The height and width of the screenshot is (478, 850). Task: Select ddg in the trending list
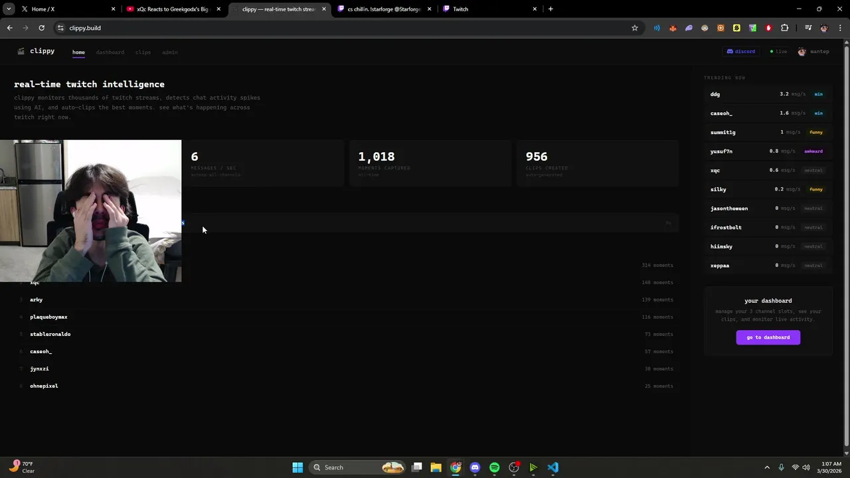point(768,94)
